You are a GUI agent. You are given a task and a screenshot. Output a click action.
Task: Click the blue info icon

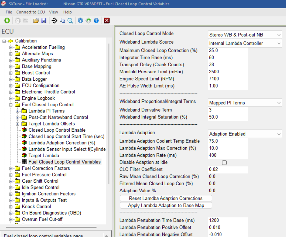96,20
